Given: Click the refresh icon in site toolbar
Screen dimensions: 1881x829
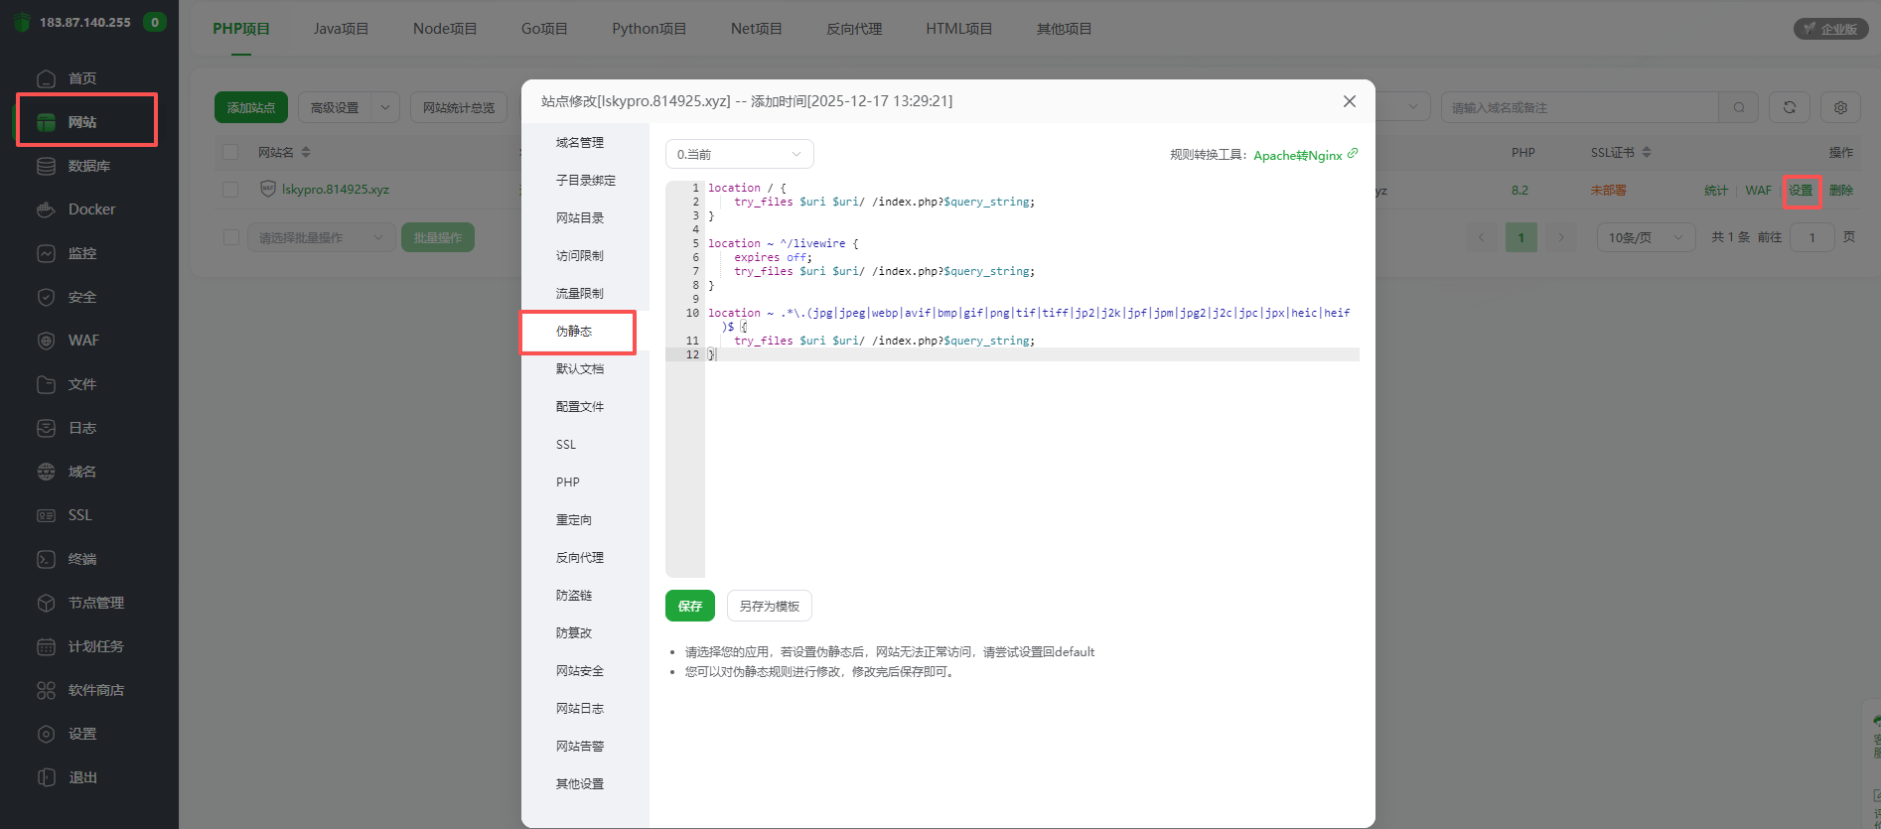Looking at the screenshot, I should coord(1789,107).
